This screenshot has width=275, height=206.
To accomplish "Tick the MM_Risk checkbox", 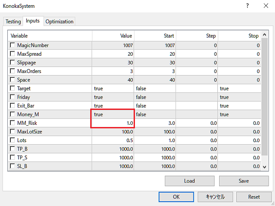I will coord(12,123).
